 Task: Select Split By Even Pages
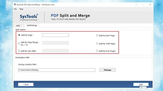pyautogui.click(x=97, y=51)
